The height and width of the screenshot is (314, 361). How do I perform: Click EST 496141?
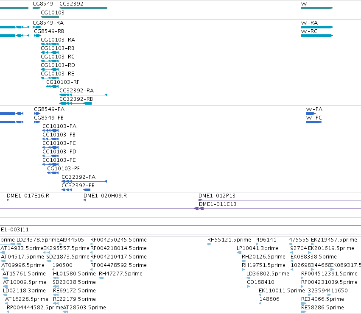click(266, 240)
